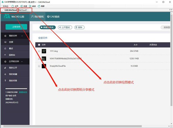173x128 pixels.
Task: Click the application icon in the title bar
Action: coord(2,2)
